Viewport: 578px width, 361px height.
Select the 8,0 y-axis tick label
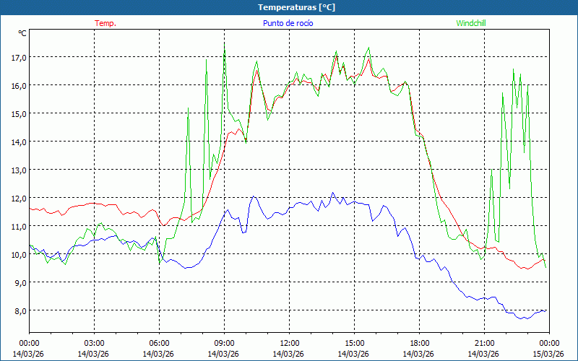[x=19, y=310]
